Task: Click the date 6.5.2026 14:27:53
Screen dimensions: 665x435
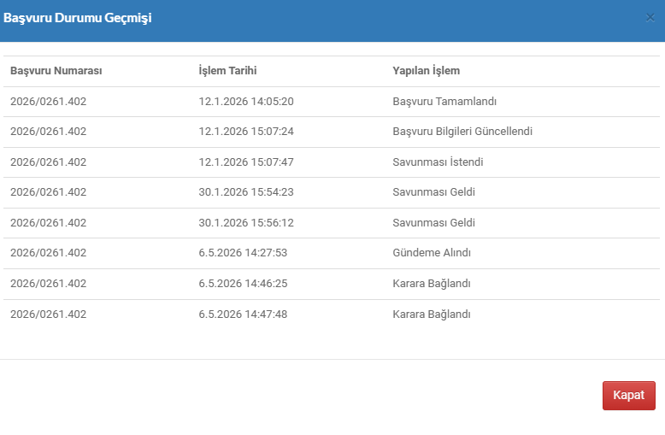Action: [x=243, y=253]
